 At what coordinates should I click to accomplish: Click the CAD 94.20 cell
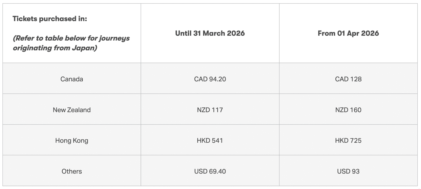[x=210, y=79]
